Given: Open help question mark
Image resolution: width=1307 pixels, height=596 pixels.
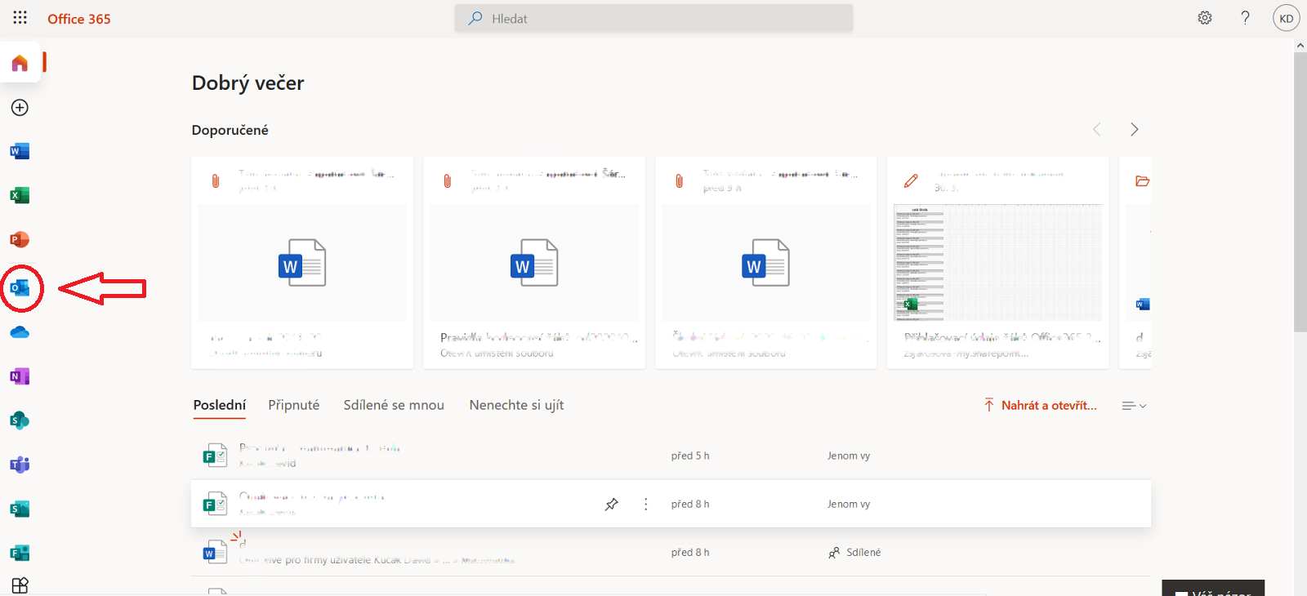Looking at the screenshot, I should pos(1245,18).
